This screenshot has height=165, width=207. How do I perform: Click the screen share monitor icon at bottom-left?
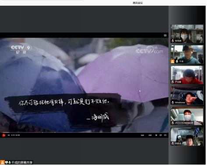(7, 162)
